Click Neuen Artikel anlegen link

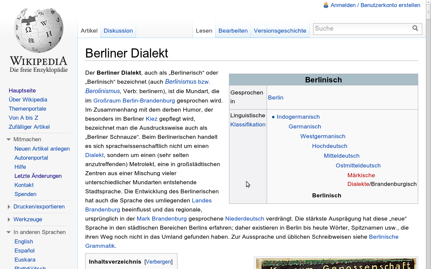[x=42, y=149]
